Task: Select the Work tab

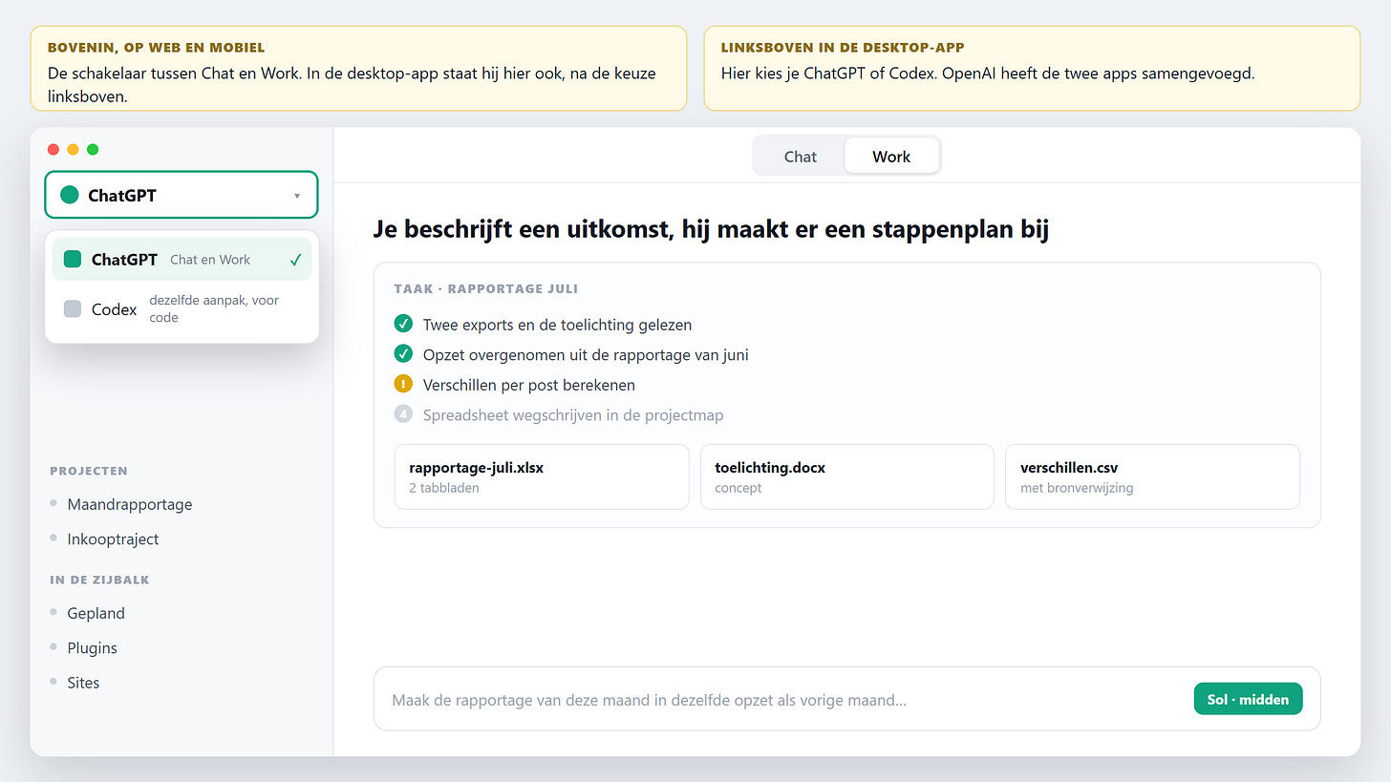Action: pos(891,157)
